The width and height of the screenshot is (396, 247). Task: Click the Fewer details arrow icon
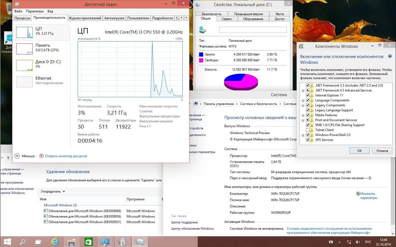[x=17, y=156]
